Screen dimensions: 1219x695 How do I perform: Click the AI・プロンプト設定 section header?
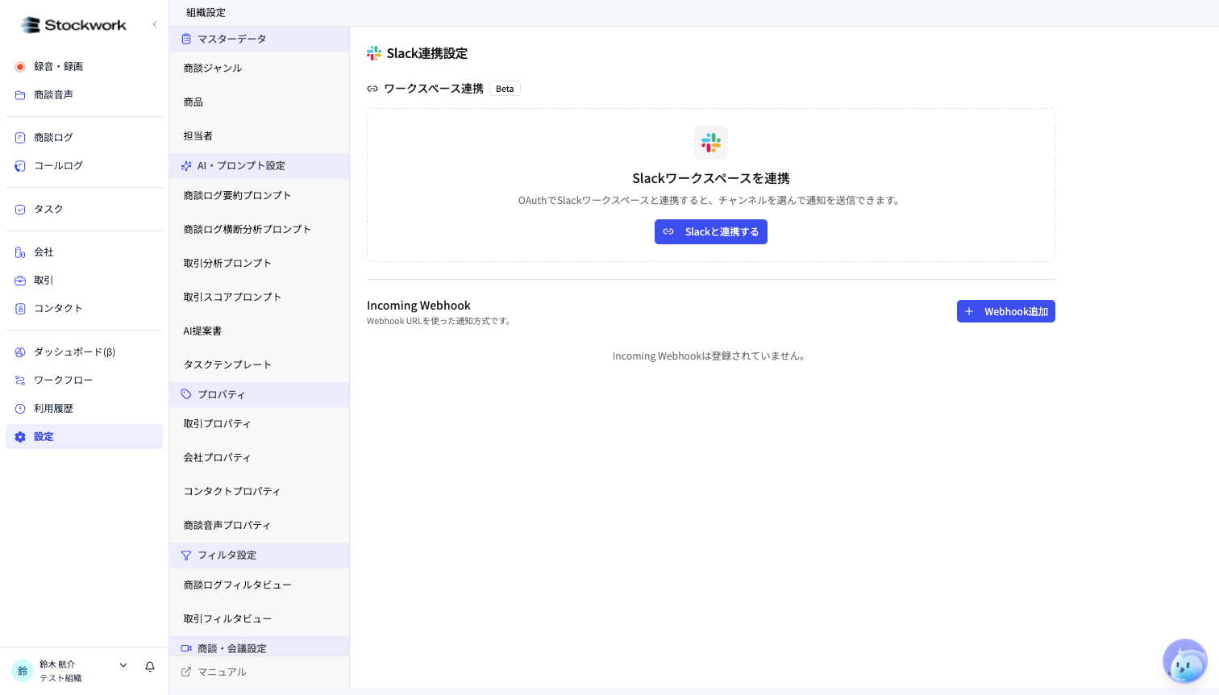pyautogui.click(x=259, y=166)
